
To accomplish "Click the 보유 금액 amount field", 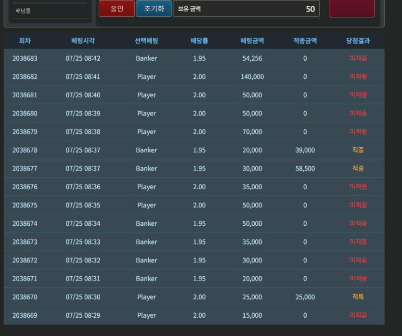I will [x=246, y=9].
